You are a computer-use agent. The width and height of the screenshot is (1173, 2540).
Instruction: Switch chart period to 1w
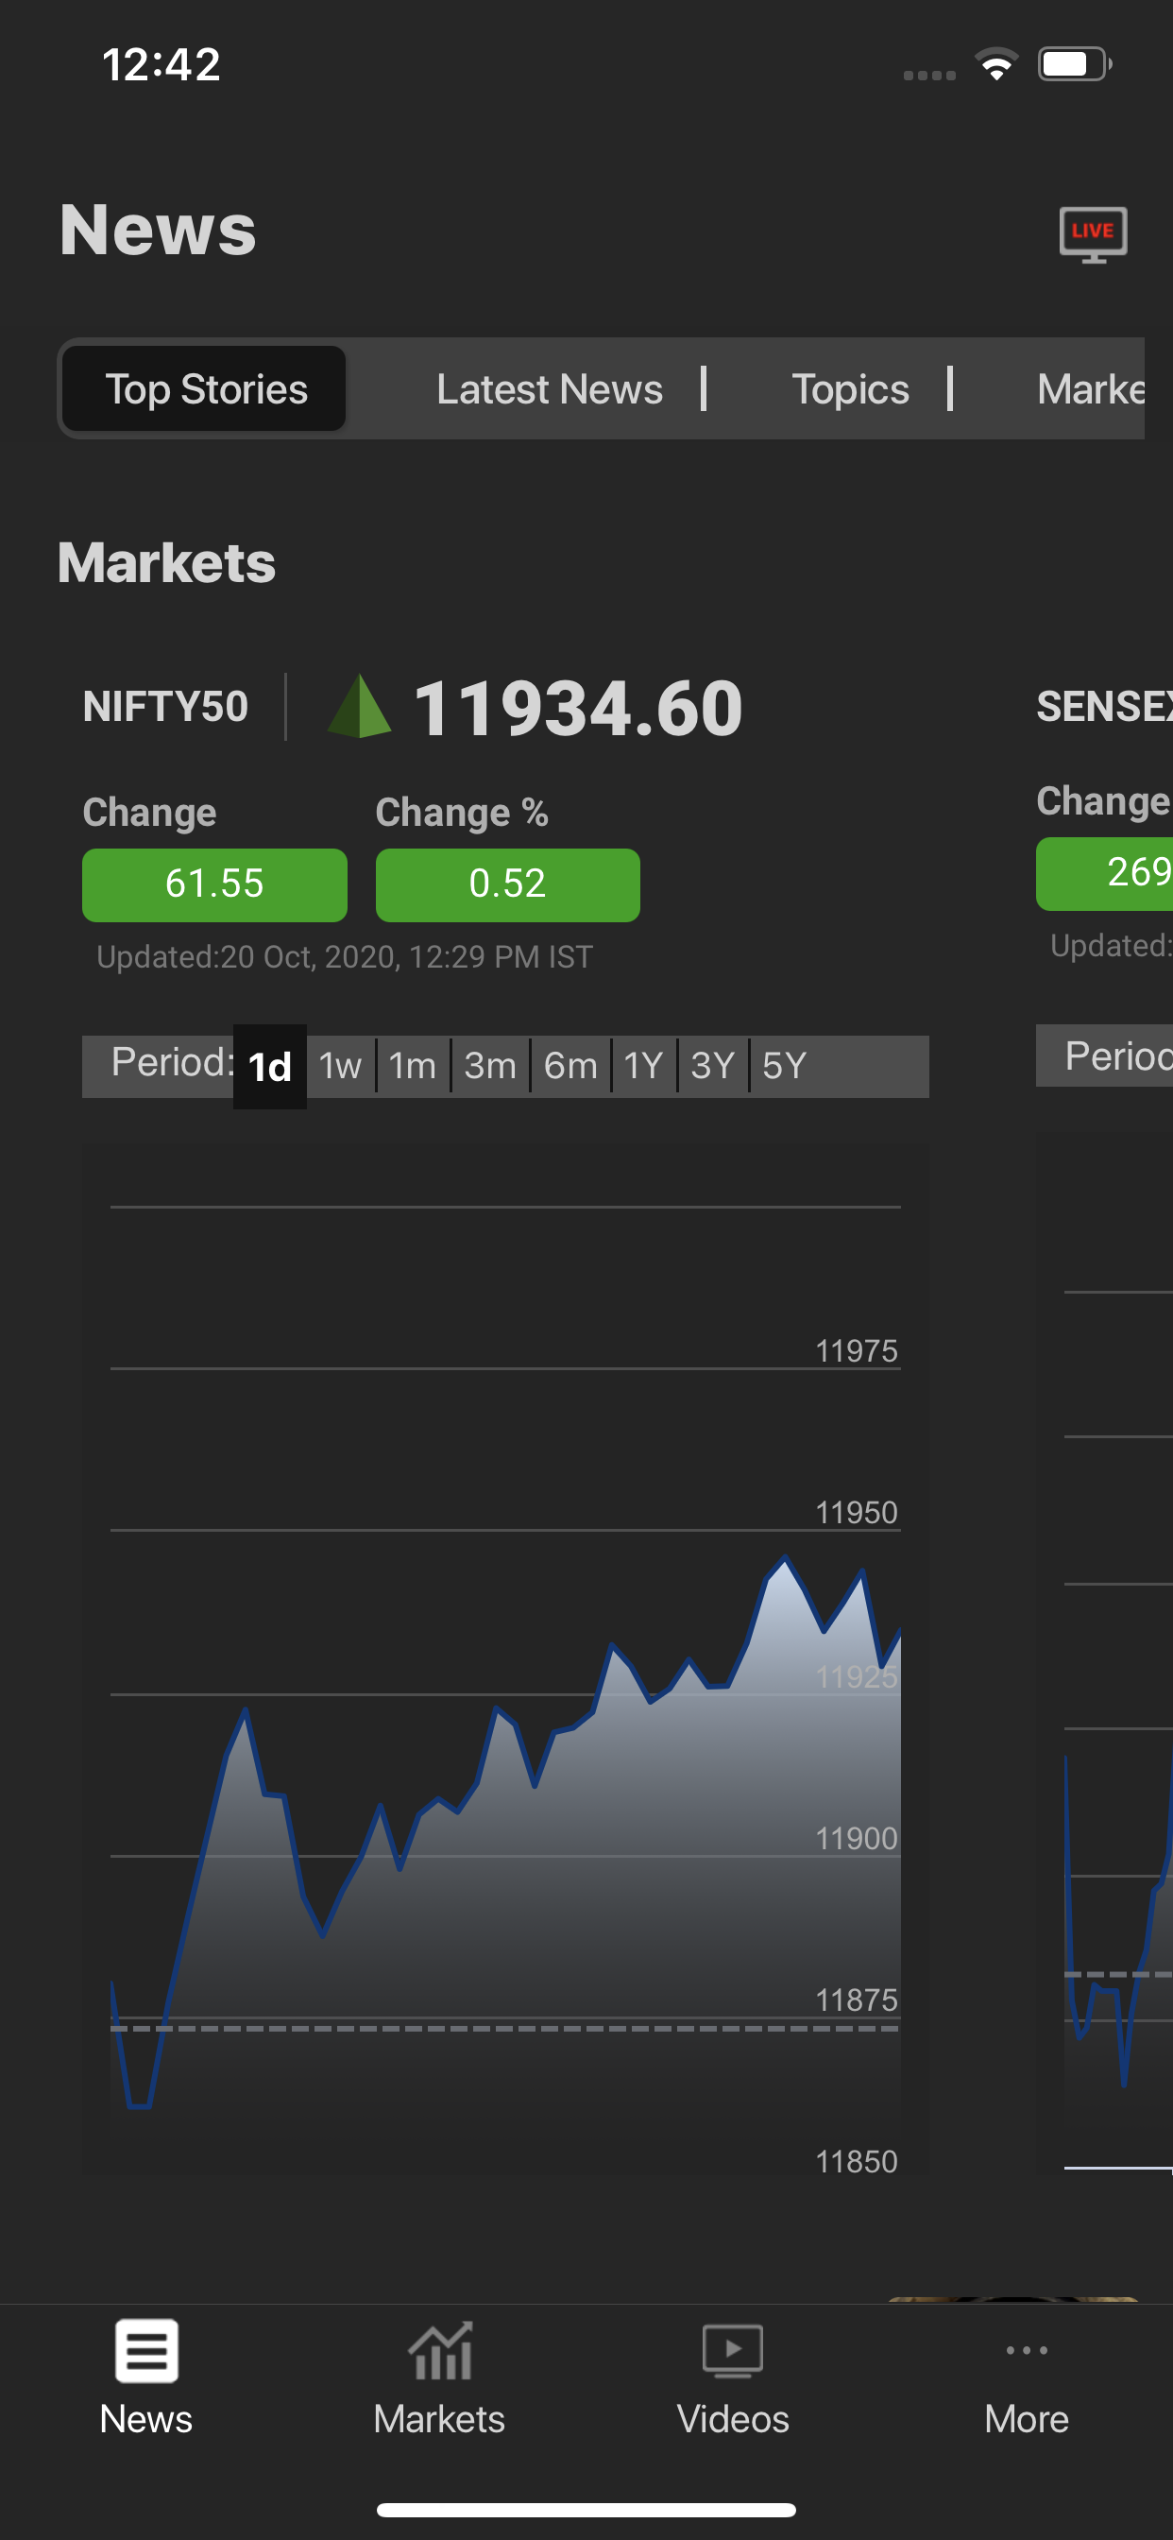coord(340,1067)
